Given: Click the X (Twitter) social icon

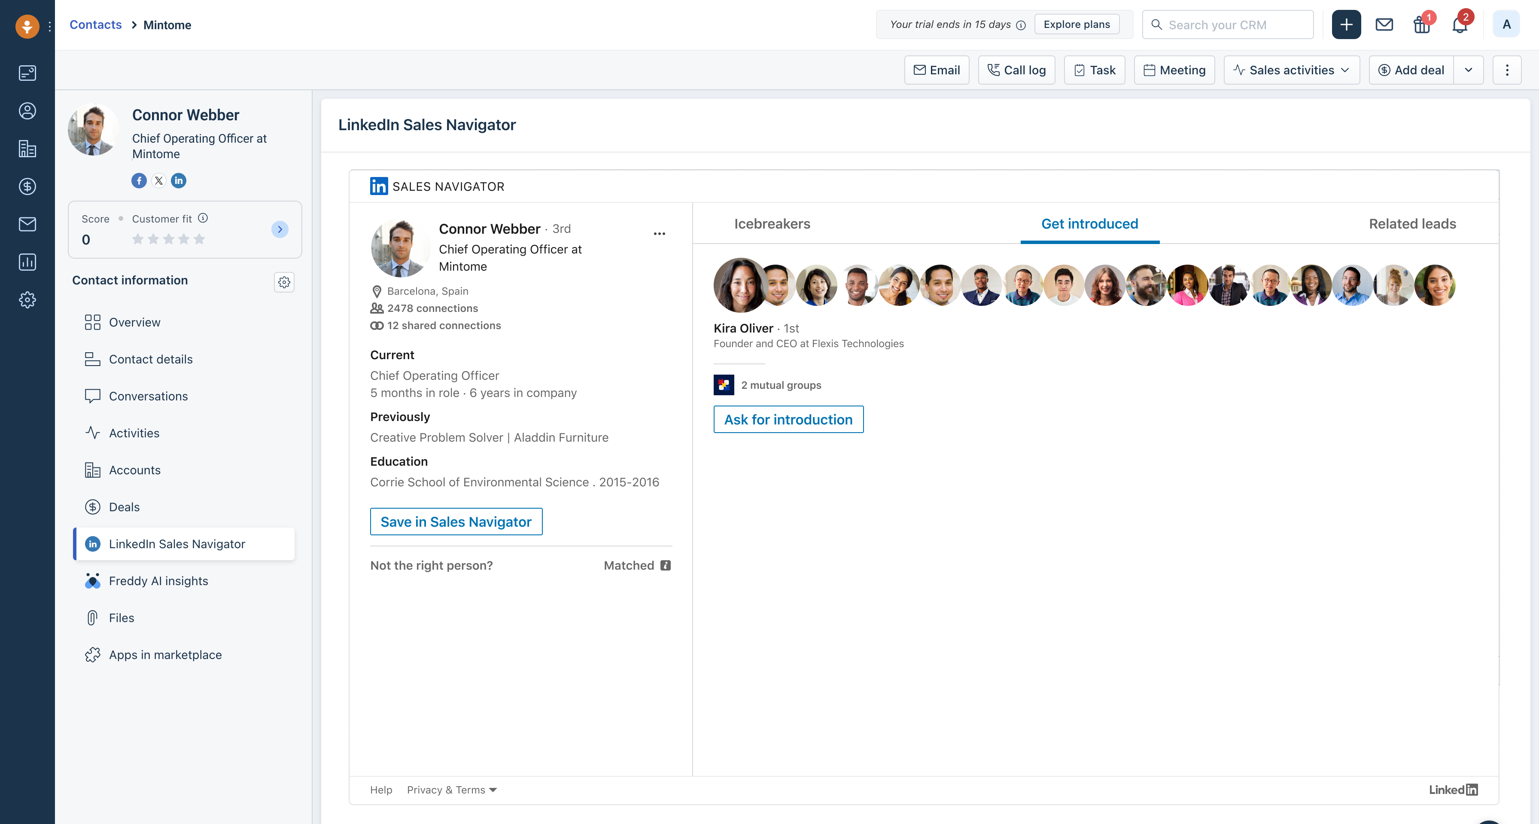Looking at the screenshot, I should pos(159,180).
